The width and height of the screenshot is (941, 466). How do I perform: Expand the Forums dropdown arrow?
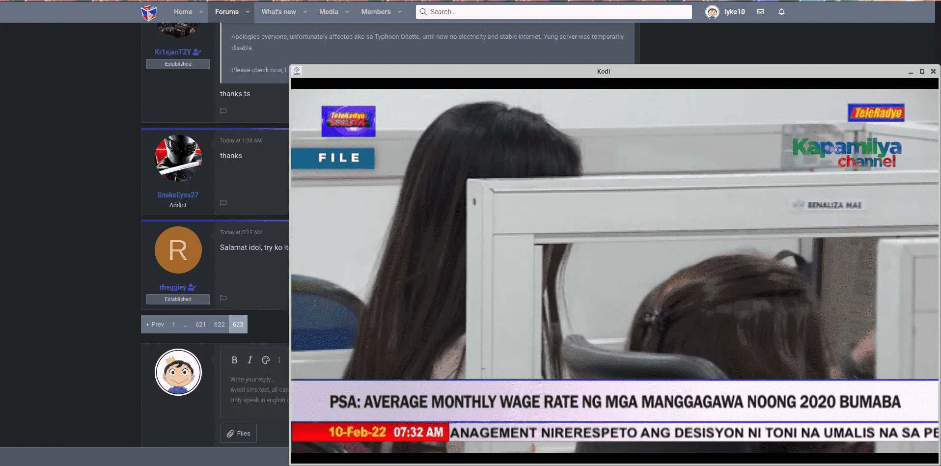tap(248, 12)
